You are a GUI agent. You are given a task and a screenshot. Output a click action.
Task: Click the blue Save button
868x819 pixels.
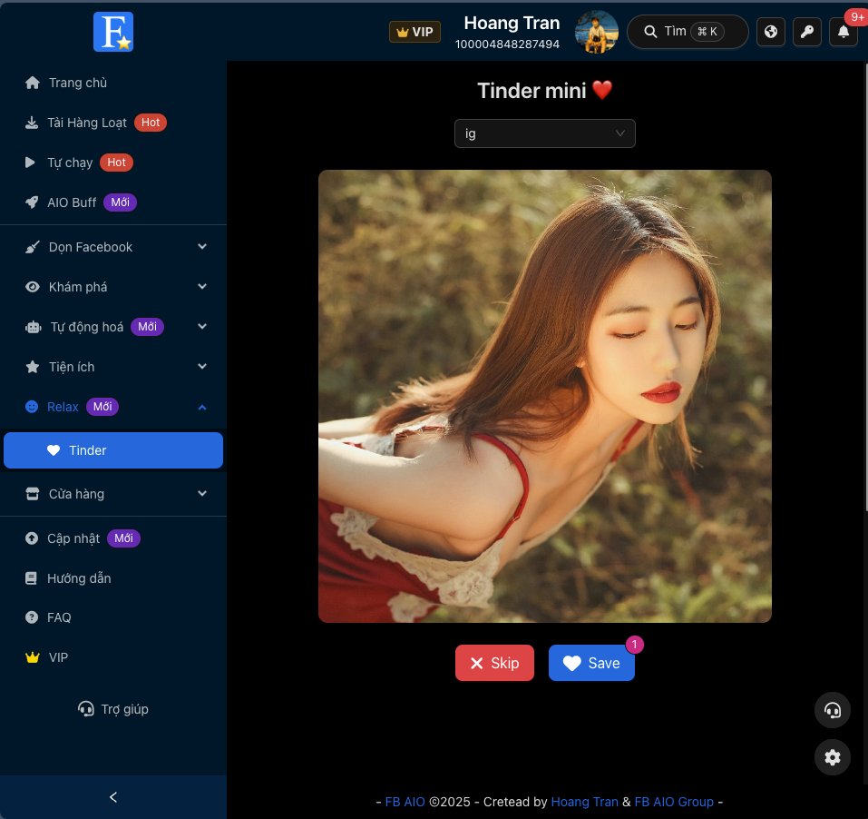[x=591, y=663]
